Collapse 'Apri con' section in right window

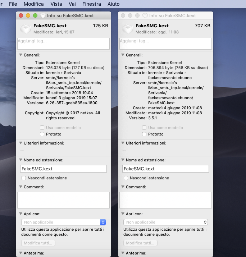click(x=123, y=214)
